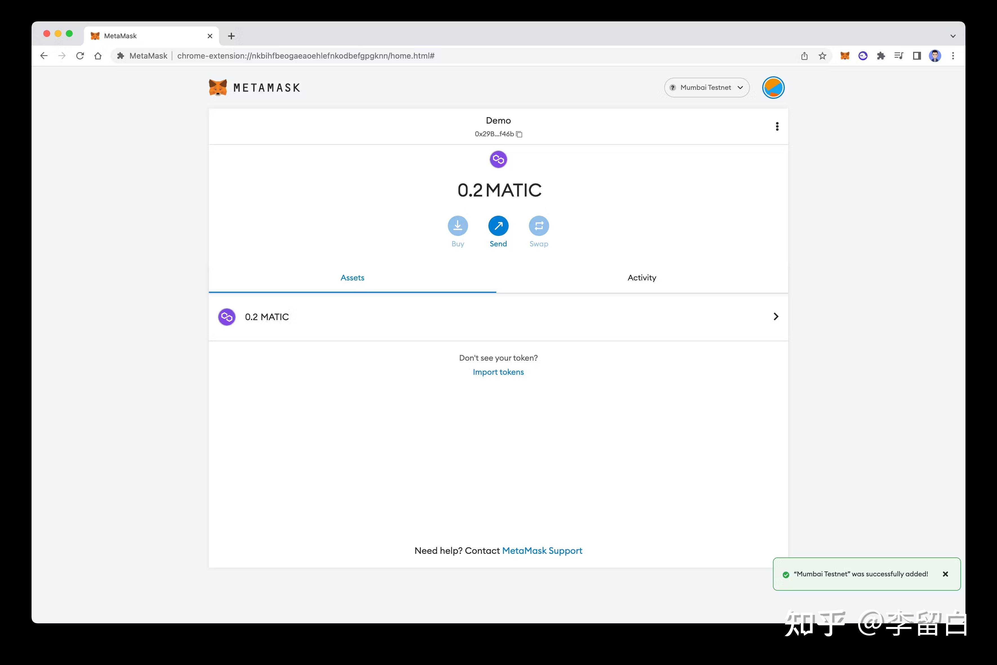Bookmark this page with the star icon
Image resolution: width=997 pixels, height=665 pixels.
[x=822, y=56]
